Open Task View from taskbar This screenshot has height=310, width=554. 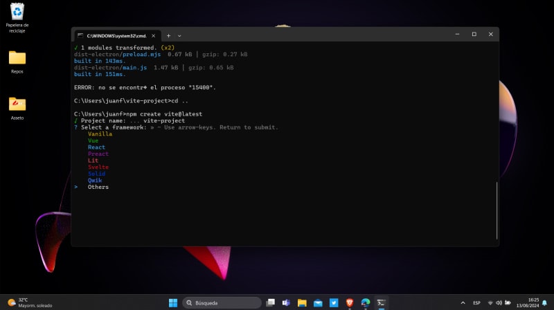pos(270,302)
